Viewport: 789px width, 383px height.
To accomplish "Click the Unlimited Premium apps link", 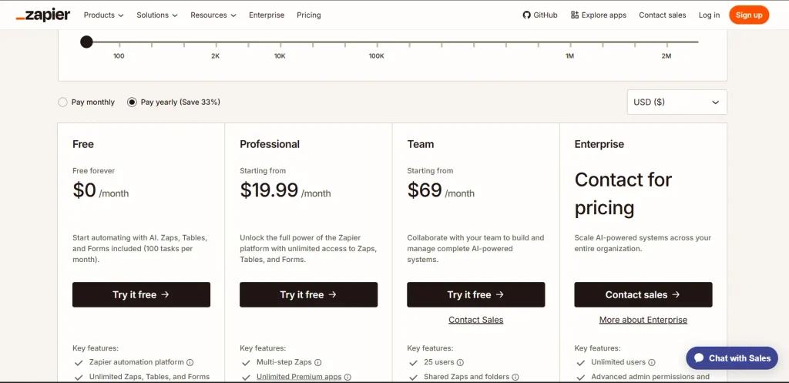I will [x=299, y=377].
